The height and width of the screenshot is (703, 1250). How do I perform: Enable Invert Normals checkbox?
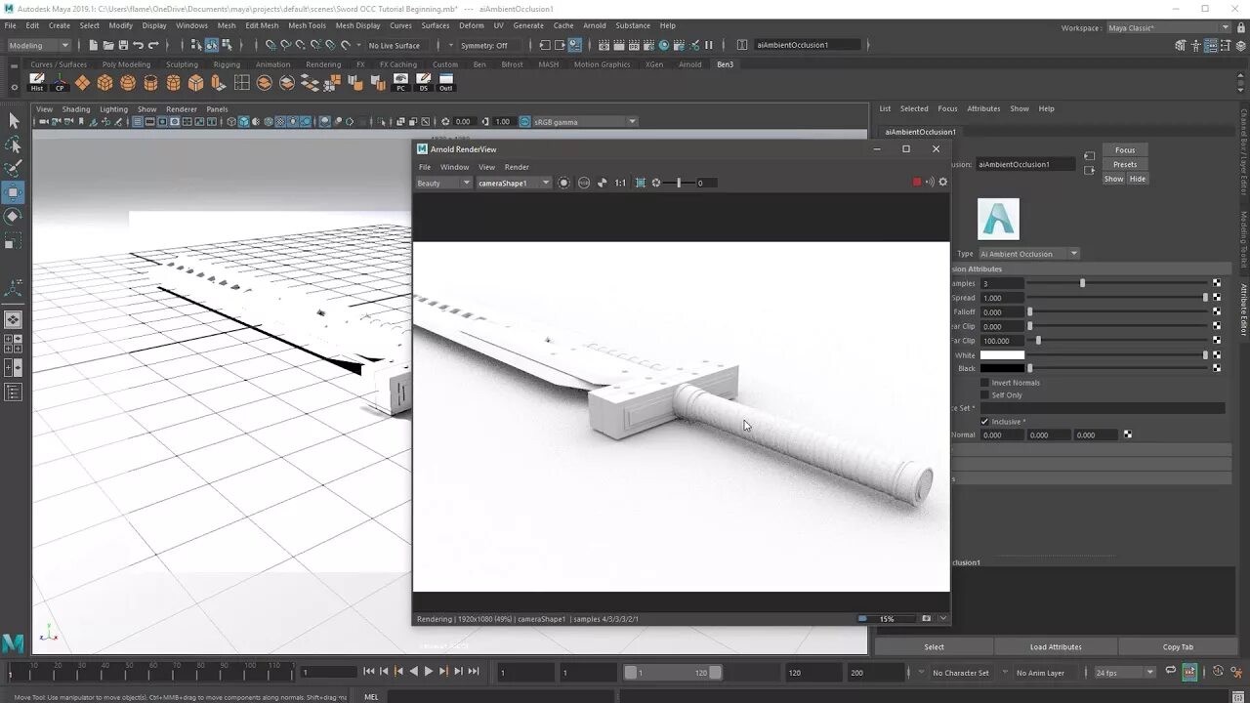coord(984,382)
